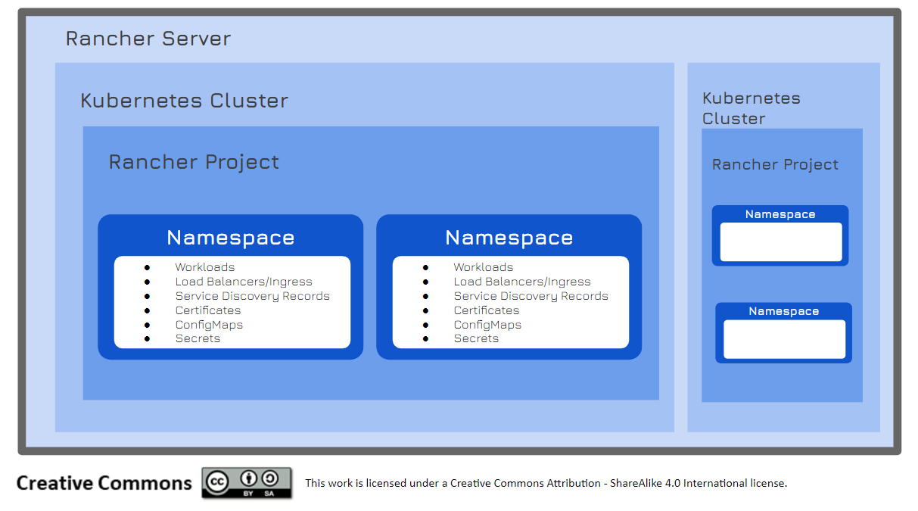
Task: Click ConfigMaps in the second namespace list
Action: click(487, 325)
